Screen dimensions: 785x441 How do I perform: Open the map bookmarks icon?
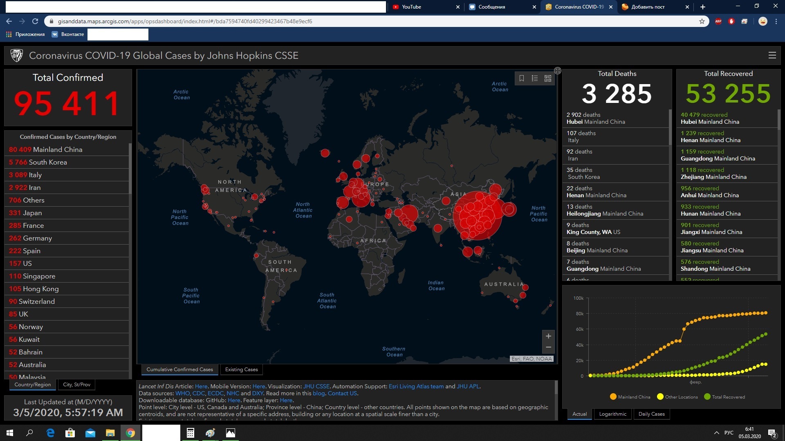click(522, 78)
